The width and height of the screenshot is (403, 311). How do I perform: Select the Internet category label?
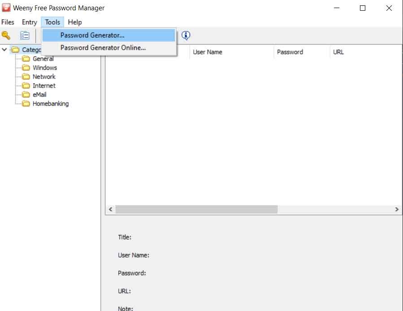click(44, 86)
